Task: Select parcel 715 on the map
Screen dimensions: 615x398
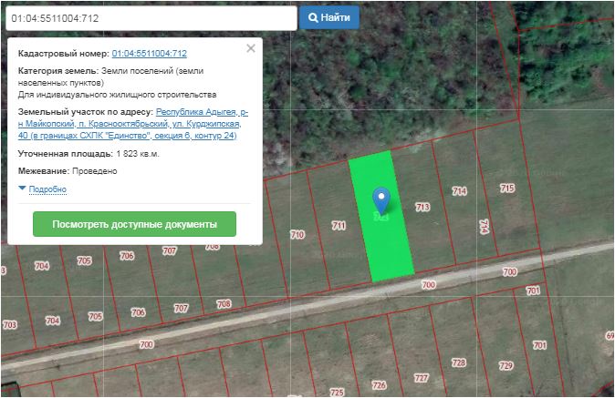Action: (x=507, y=188)
